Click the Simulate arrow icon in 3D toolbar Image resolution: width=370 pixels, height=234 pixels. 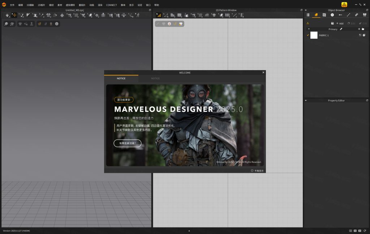(7, 15)
